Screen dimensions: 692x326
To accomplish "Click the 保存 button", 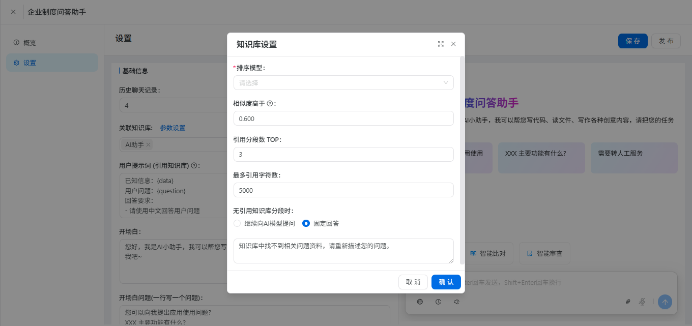I will point(633,41).
